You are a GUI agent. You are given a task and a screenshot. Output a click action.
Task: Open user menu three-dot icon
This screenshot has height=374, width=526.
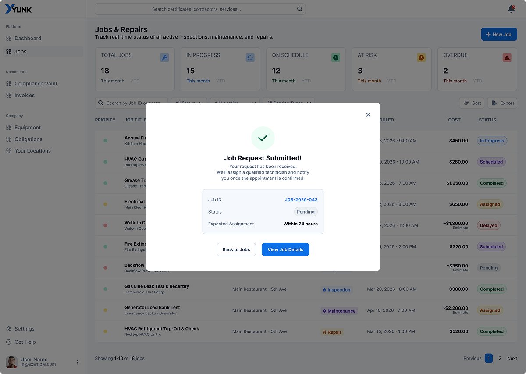(78, 362)
